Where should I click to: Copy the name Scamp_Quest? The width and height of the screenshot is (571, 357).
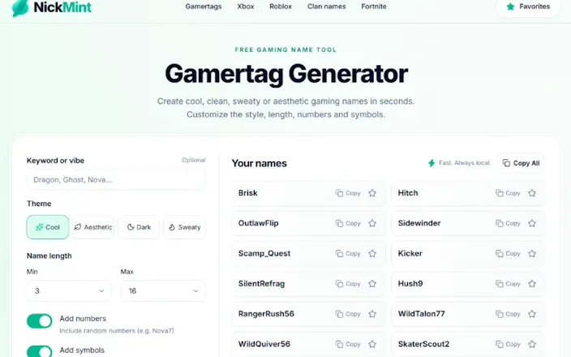coord(348,253)
